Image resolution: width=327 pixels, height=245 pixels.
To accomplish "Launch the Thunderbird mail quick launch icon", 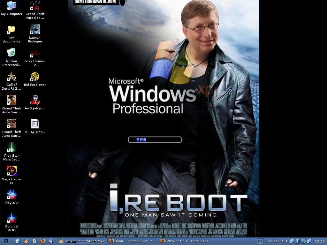I will tap(51, 241).
